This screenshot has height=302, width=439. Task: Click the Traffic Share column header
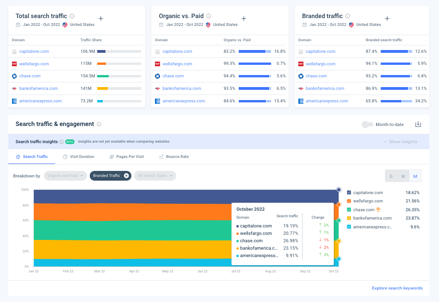click(x=91, y=40)
